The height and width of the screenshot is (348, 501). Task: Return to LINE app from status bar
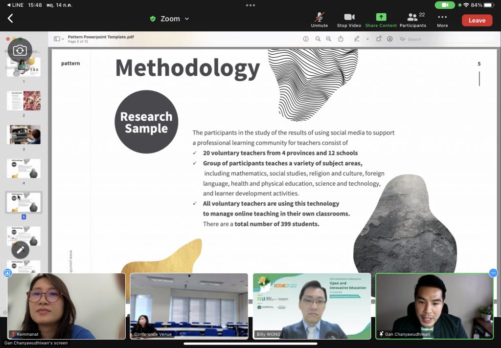[x=15, y=5]
